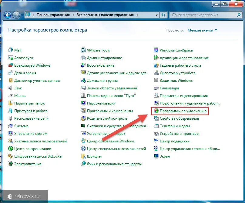Open Шифрование диска BitLocker link
This screenshot has height=203, width=245.
pyautogui.click(x=39, y=156)
